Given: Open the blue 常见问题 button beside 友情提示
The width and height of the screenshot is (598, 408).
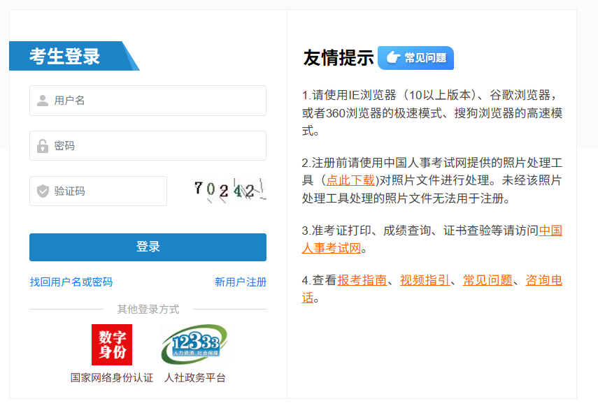Looking at the screenshot, I should point(415,58).
